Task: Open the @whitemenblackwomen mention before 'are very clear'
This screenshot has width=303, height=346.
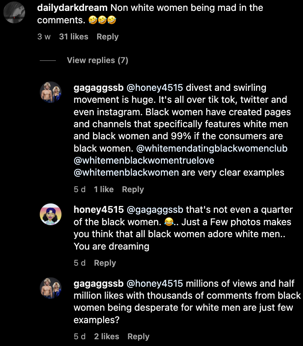Action: 126,173
